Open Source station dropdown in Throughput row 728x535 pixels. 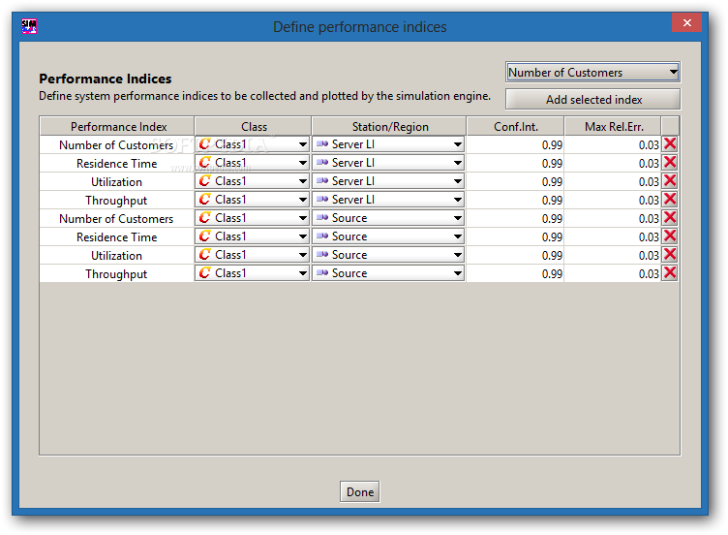tap(388, 273)
